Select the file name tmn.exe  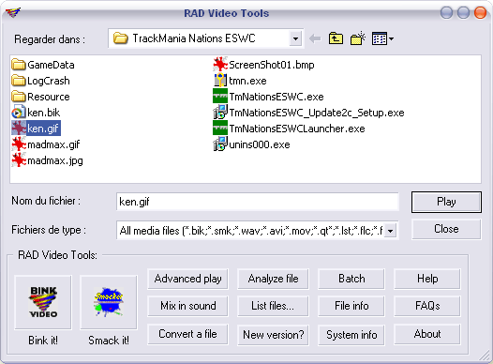pos(247,81)
